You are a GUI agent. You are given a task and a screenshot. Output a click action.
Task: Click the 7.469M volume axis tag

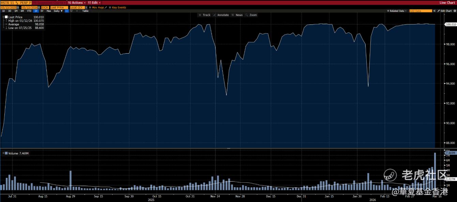pyautogui.click(x=450, y=153)
